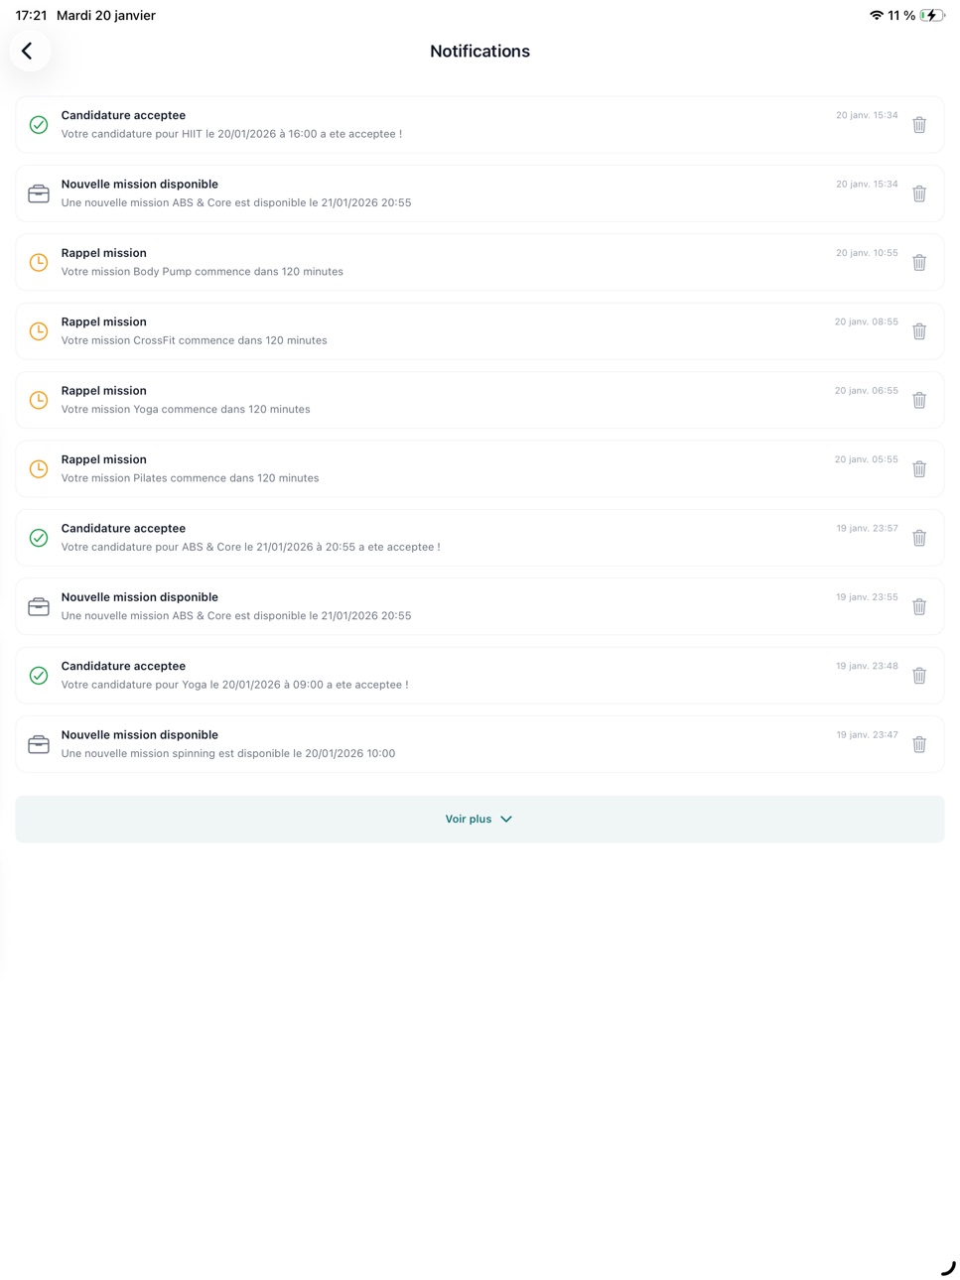The width and height of the screenshot is (960, 1280).
Task: Select the '19 janv. 23:57' timestamp
Action: 867,528
